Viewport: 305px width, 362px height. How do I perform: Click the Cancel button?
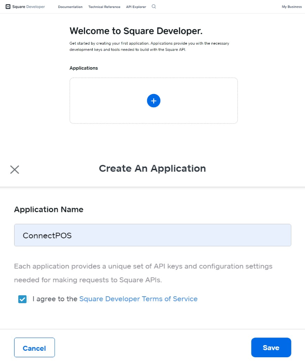[34, 347]
